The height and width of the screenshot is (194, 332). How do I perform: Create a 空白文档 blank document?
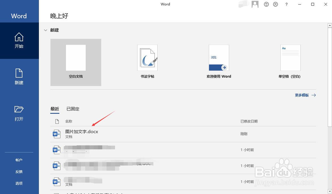tap(76, 63)
